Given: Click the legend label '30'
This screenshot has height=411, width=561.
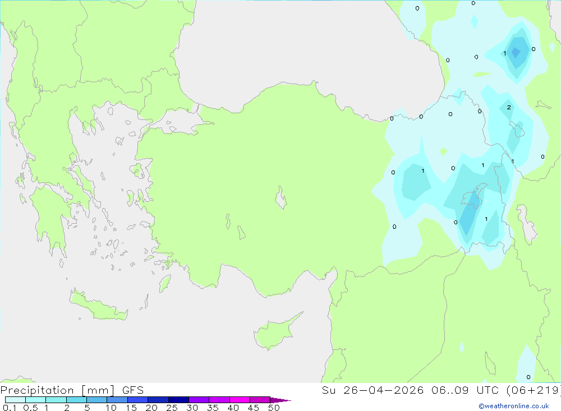Looking at the screenshot, I should click(x=192, y=408).
